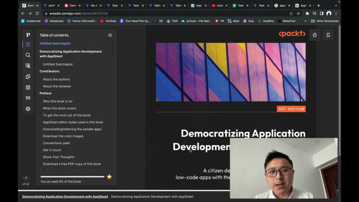The width and height of the screenshot is (359, 202).
Task: Switch to the YouTube Auto tab
Action: 219,6
